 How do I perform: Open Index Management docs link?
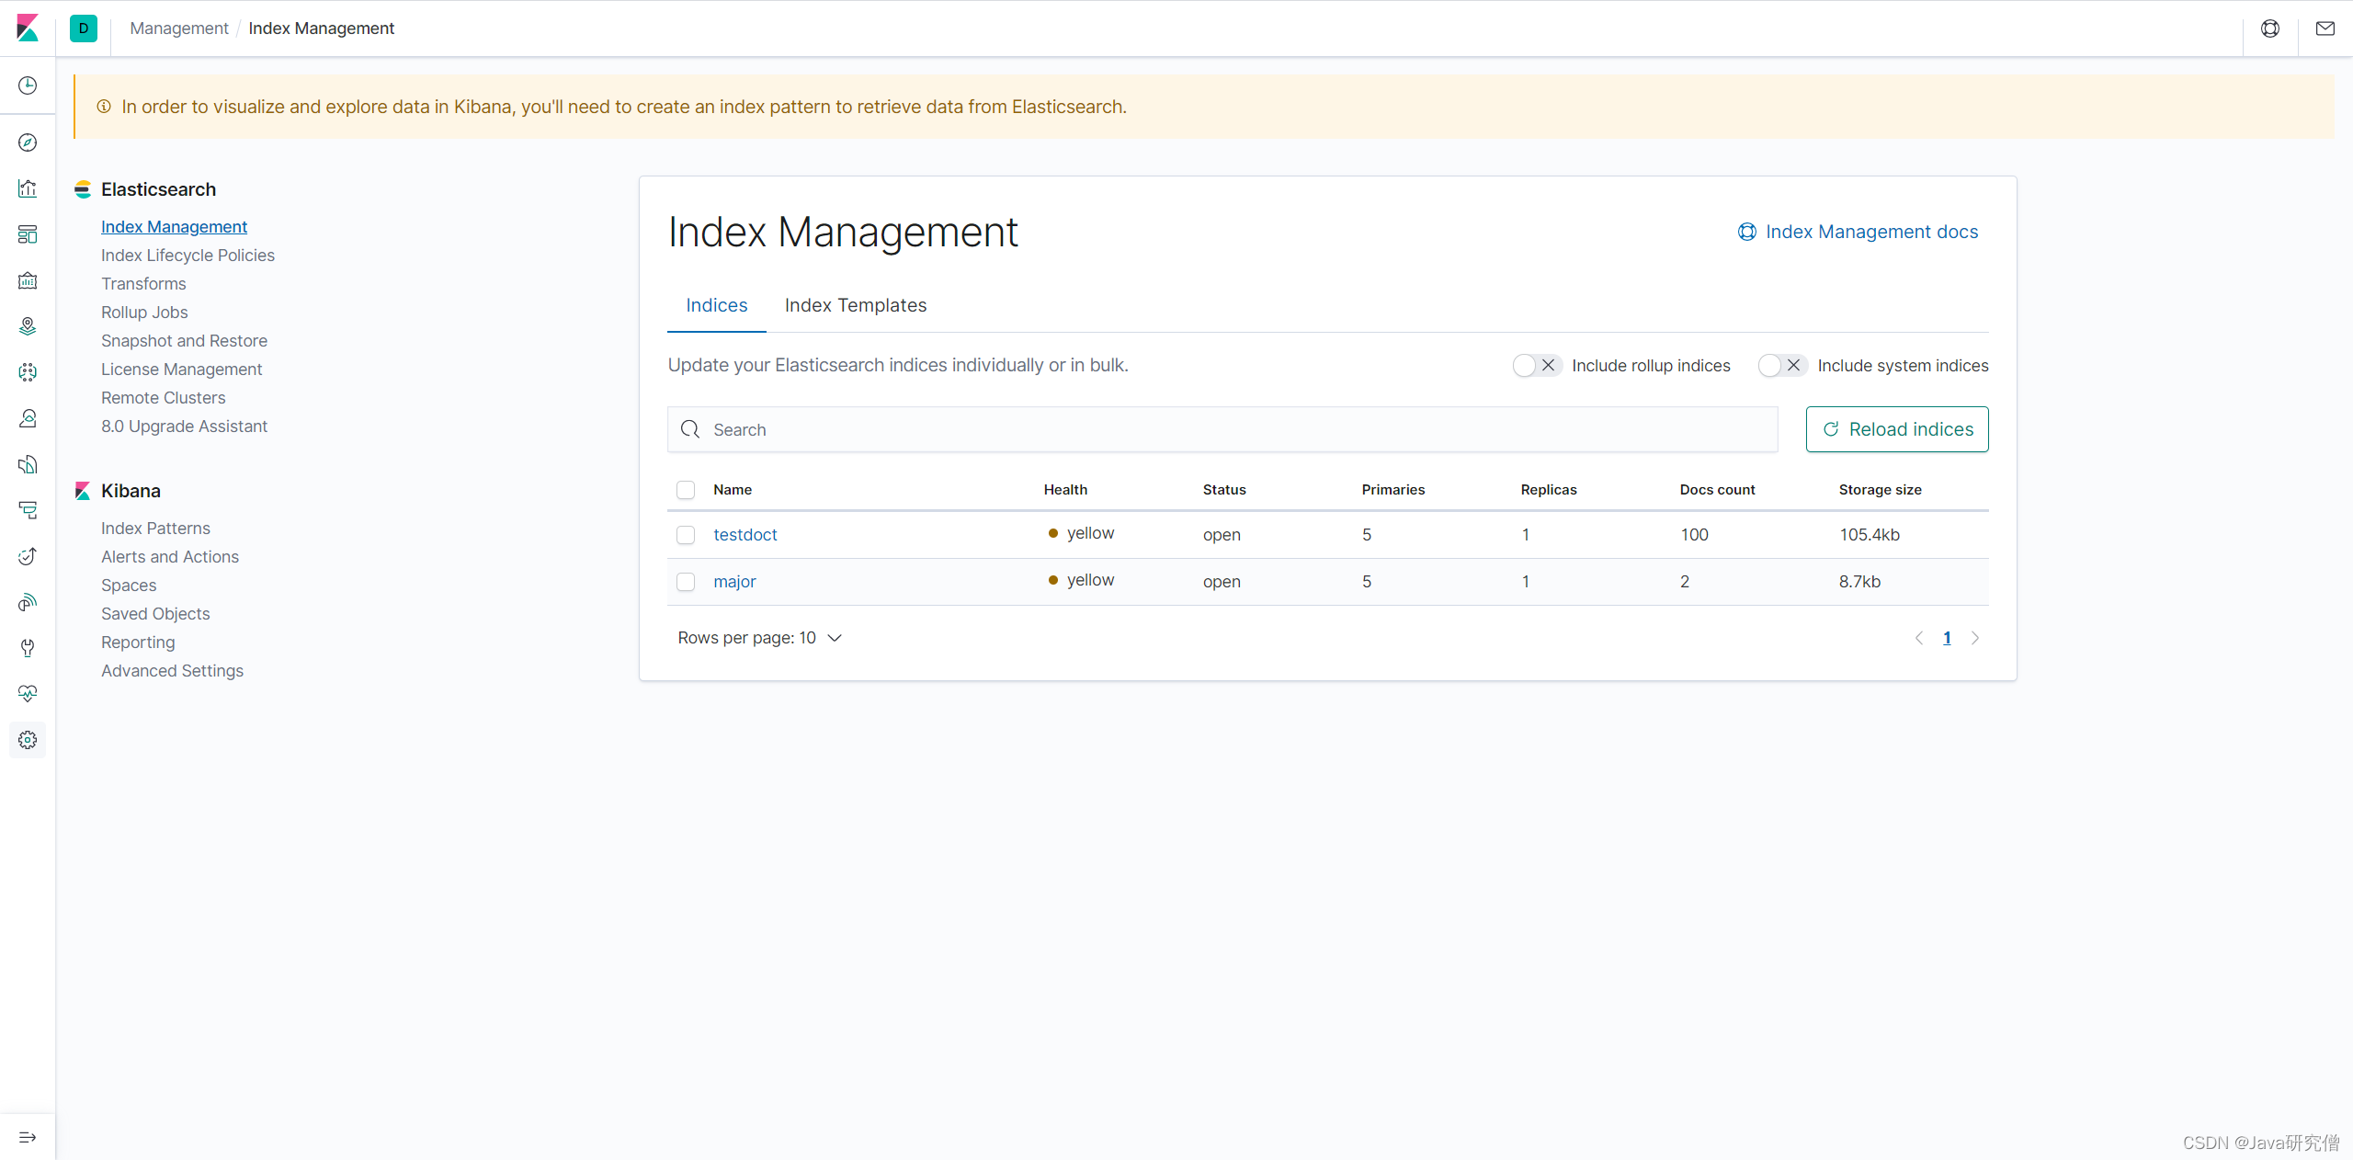[x=1858, y=233]
